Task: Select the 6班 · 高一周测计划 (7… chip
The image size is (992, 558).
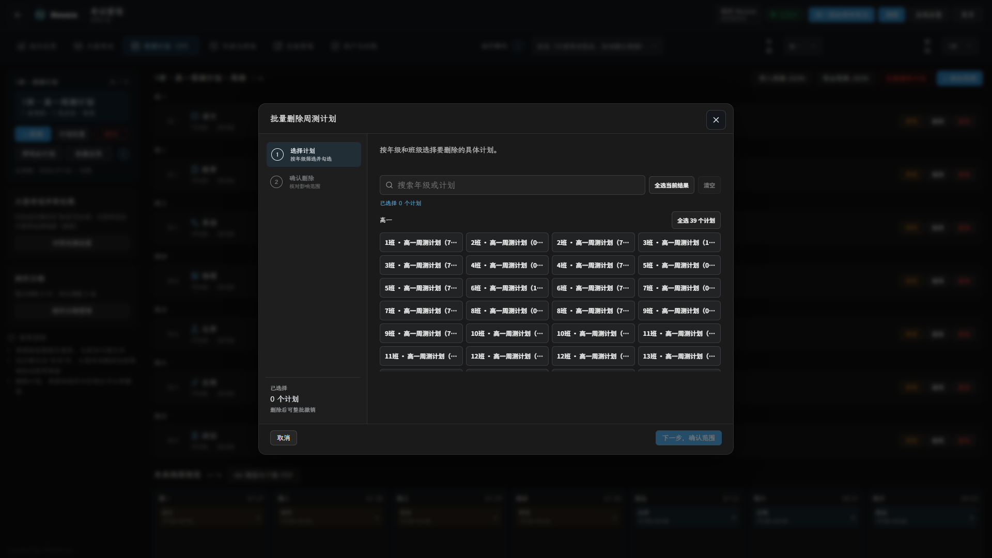Action: 593,288
